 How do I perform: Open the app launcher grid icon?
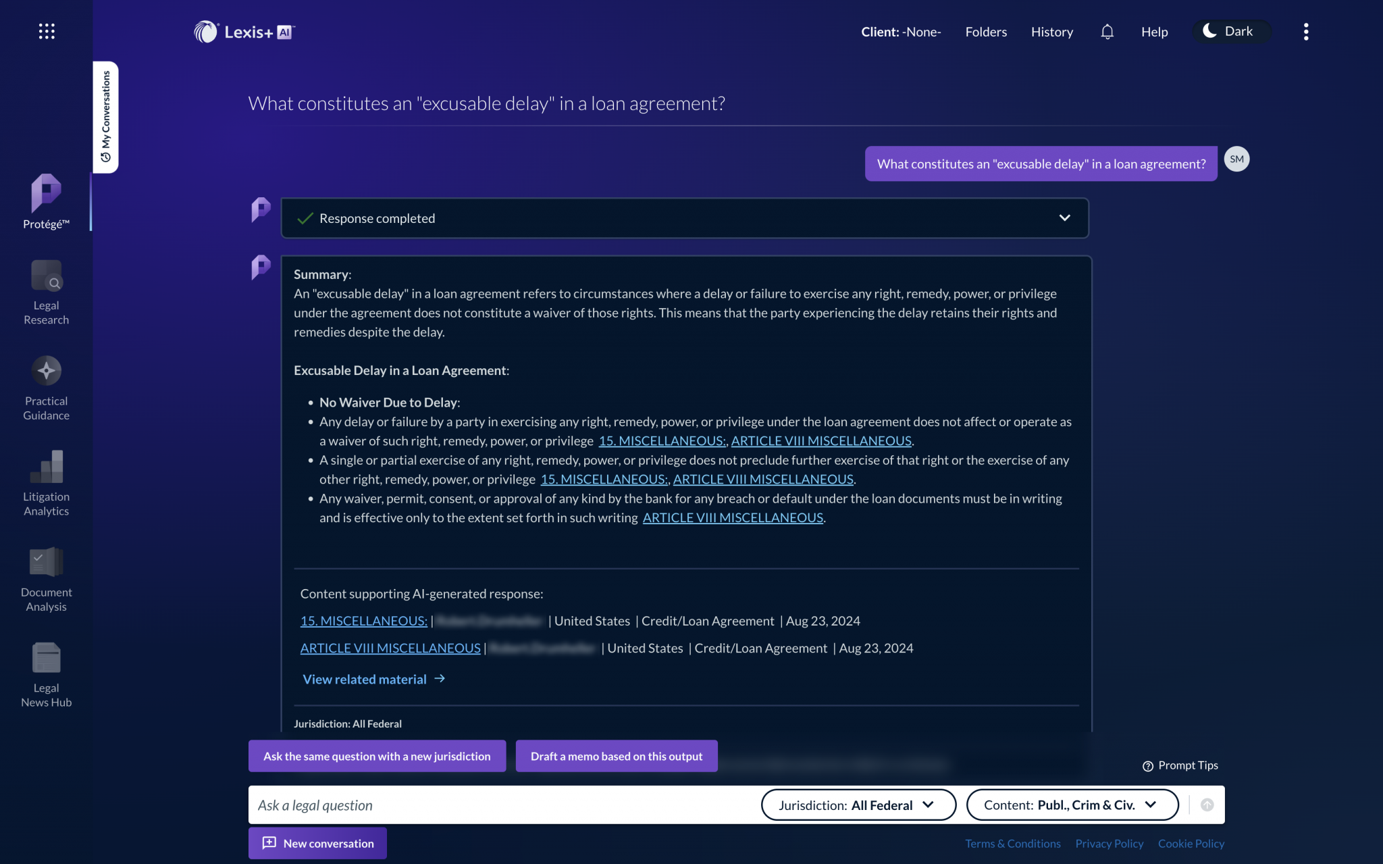tap(47, 30)
